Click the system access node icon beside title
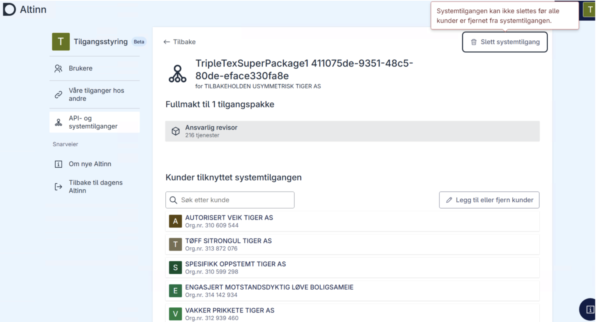Viewport: 596px width, 322px height. [177, 74]
